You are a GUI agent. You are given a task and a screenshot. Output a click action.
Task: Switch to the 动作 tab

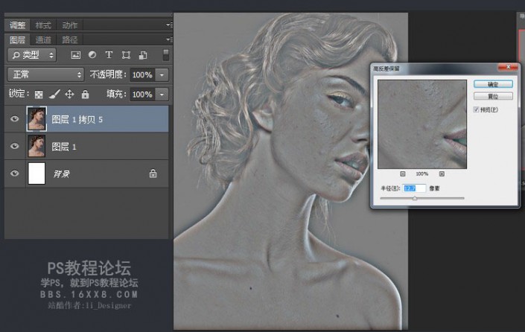click(70, 25)
